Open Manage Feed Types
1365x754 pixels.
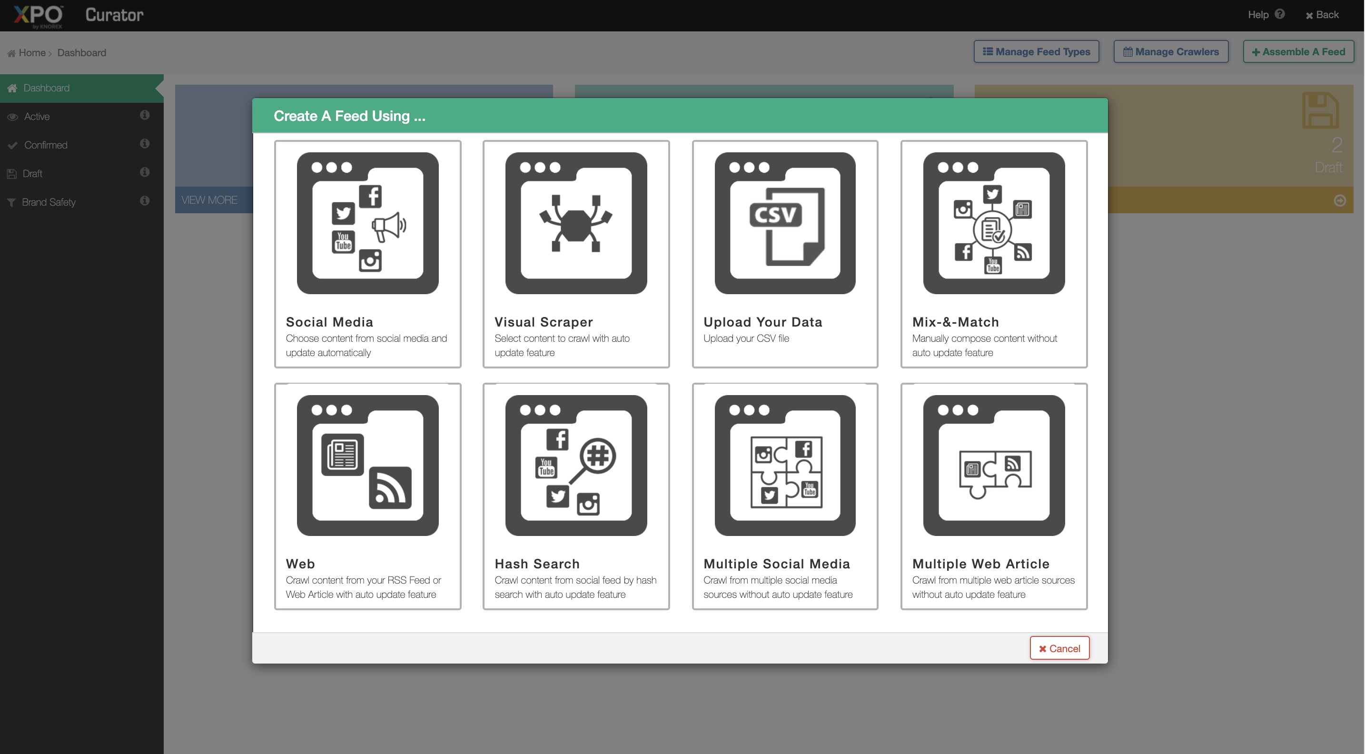1036,52
